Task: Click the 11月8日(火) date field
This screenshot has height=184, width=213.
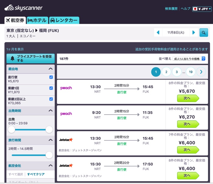Action: (x=176, y=33)
